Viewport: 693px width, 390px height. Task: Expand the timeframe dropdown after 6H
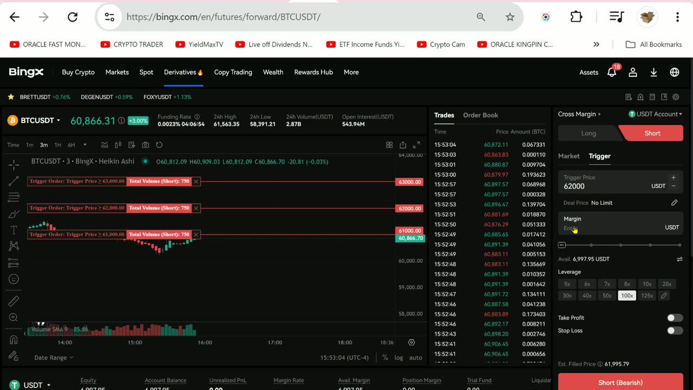[x=84, y=145]
